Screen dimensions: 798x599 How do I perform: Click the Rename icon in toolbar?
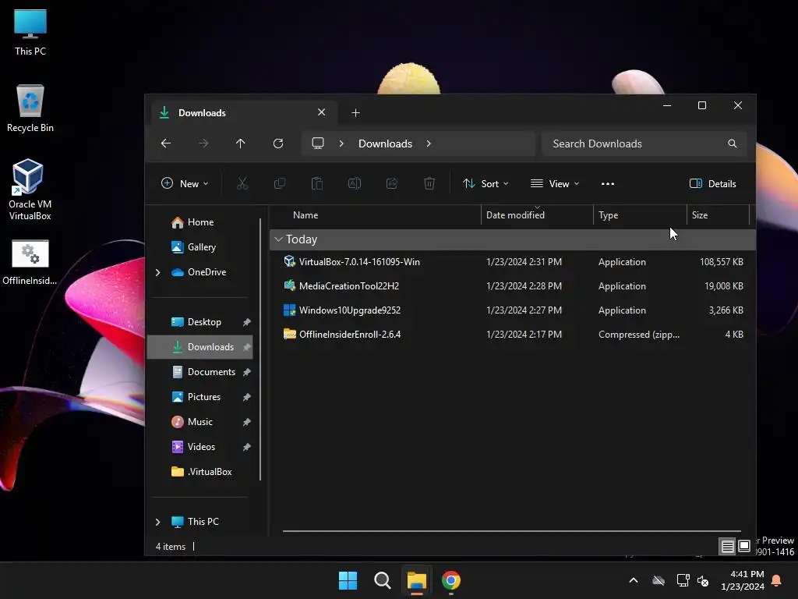(355, 183)
